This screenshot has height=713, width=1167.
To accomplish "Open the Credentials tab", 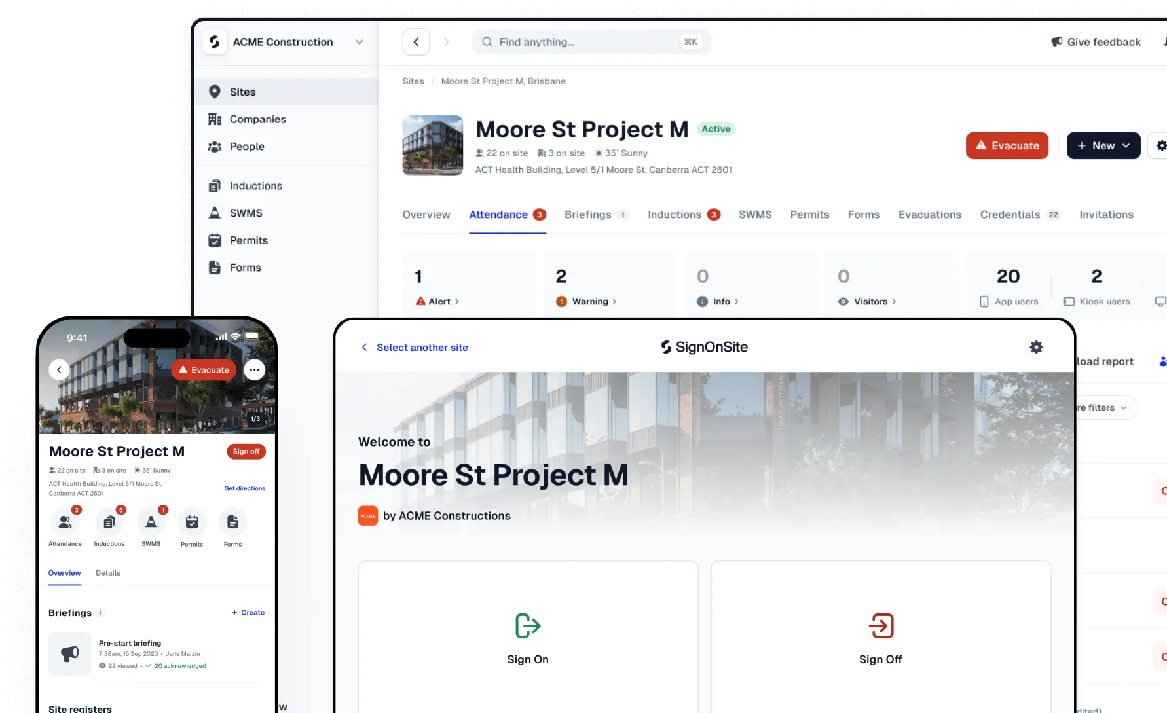I will (1009, 214).
